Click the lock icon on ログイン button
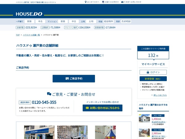The width and height of the screenshot is (185, 139). coord(148,72)
